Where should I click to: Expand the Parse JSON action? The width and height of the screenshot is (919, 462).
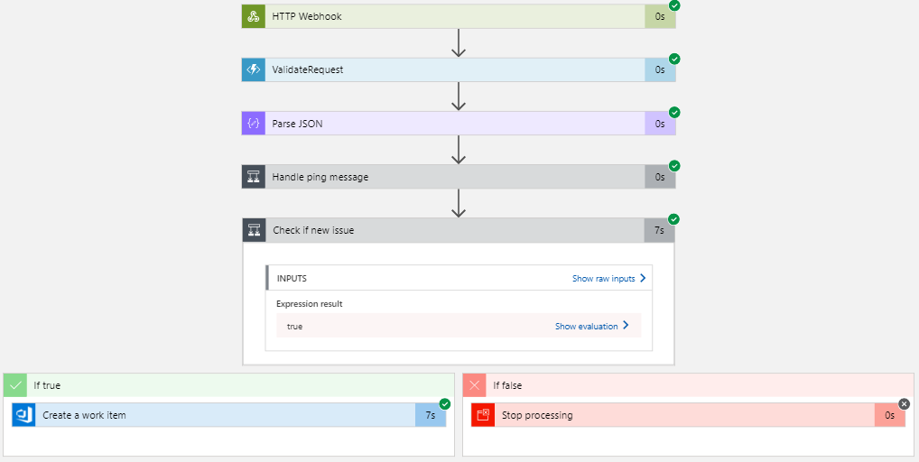click(451, 124)
